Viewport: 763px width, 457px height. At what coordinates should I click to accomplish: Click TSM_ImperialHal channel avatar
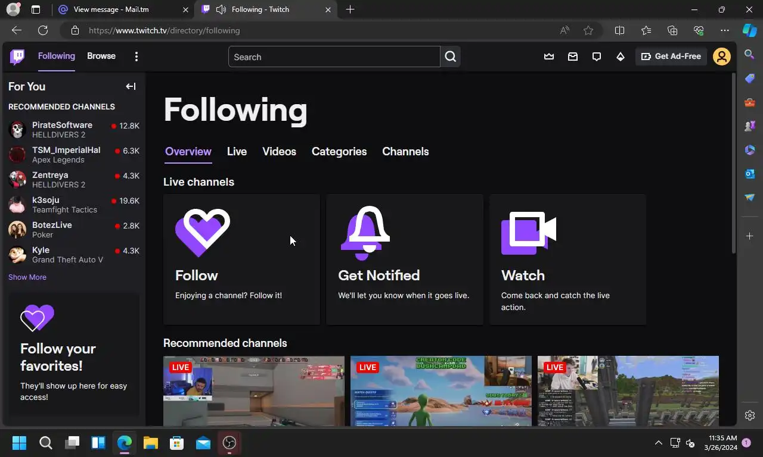(17, 155)
